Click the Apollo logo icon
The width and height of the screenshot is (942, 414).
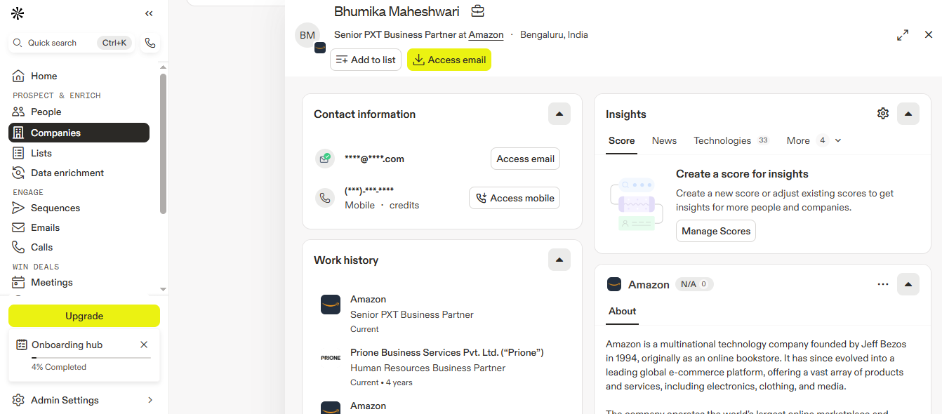[18, 13]
